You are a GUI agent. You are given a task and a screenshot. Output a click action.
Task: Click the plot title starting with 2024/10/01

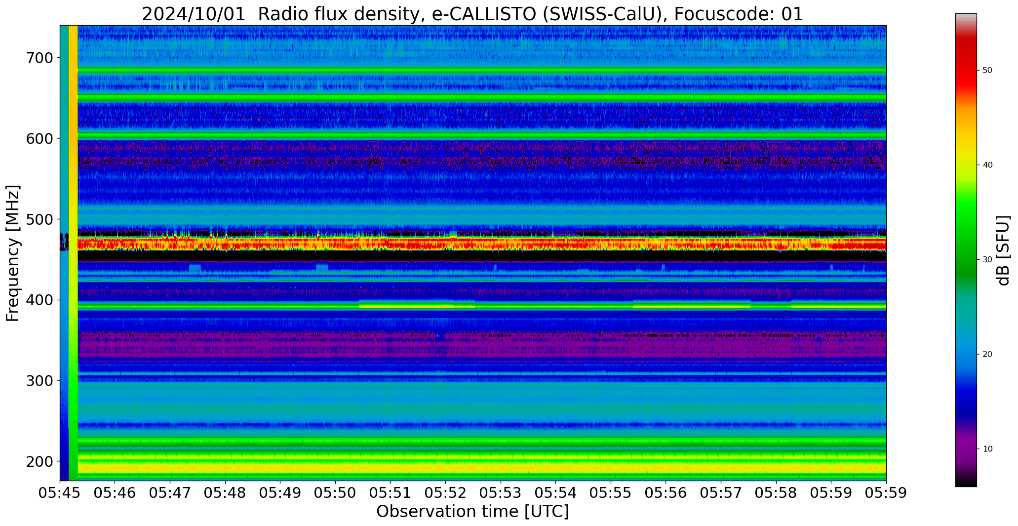472,14
